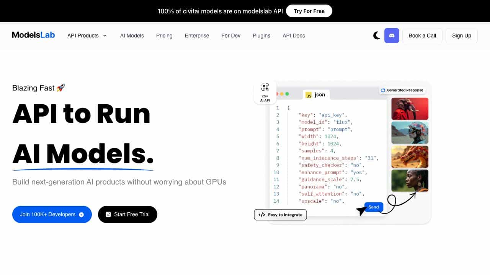The height and width of the screenshot is (275, 490).
Task: Click the rocket emoji beside Blazing Fast
Action: (x=61, y=88)
